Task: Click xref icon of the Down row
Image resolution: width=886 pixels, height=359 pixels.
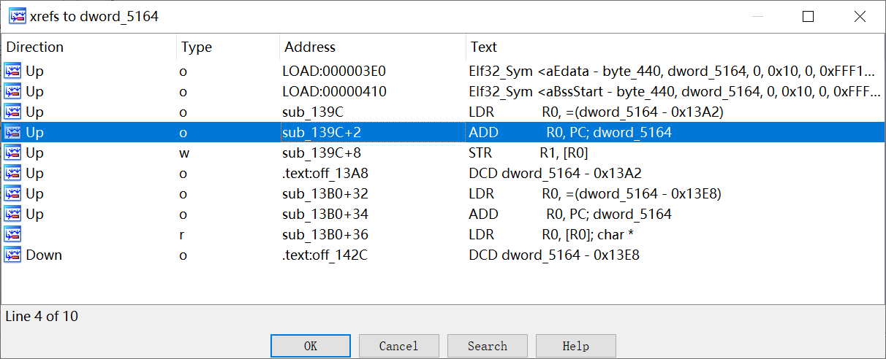Action: pos(12,255)
